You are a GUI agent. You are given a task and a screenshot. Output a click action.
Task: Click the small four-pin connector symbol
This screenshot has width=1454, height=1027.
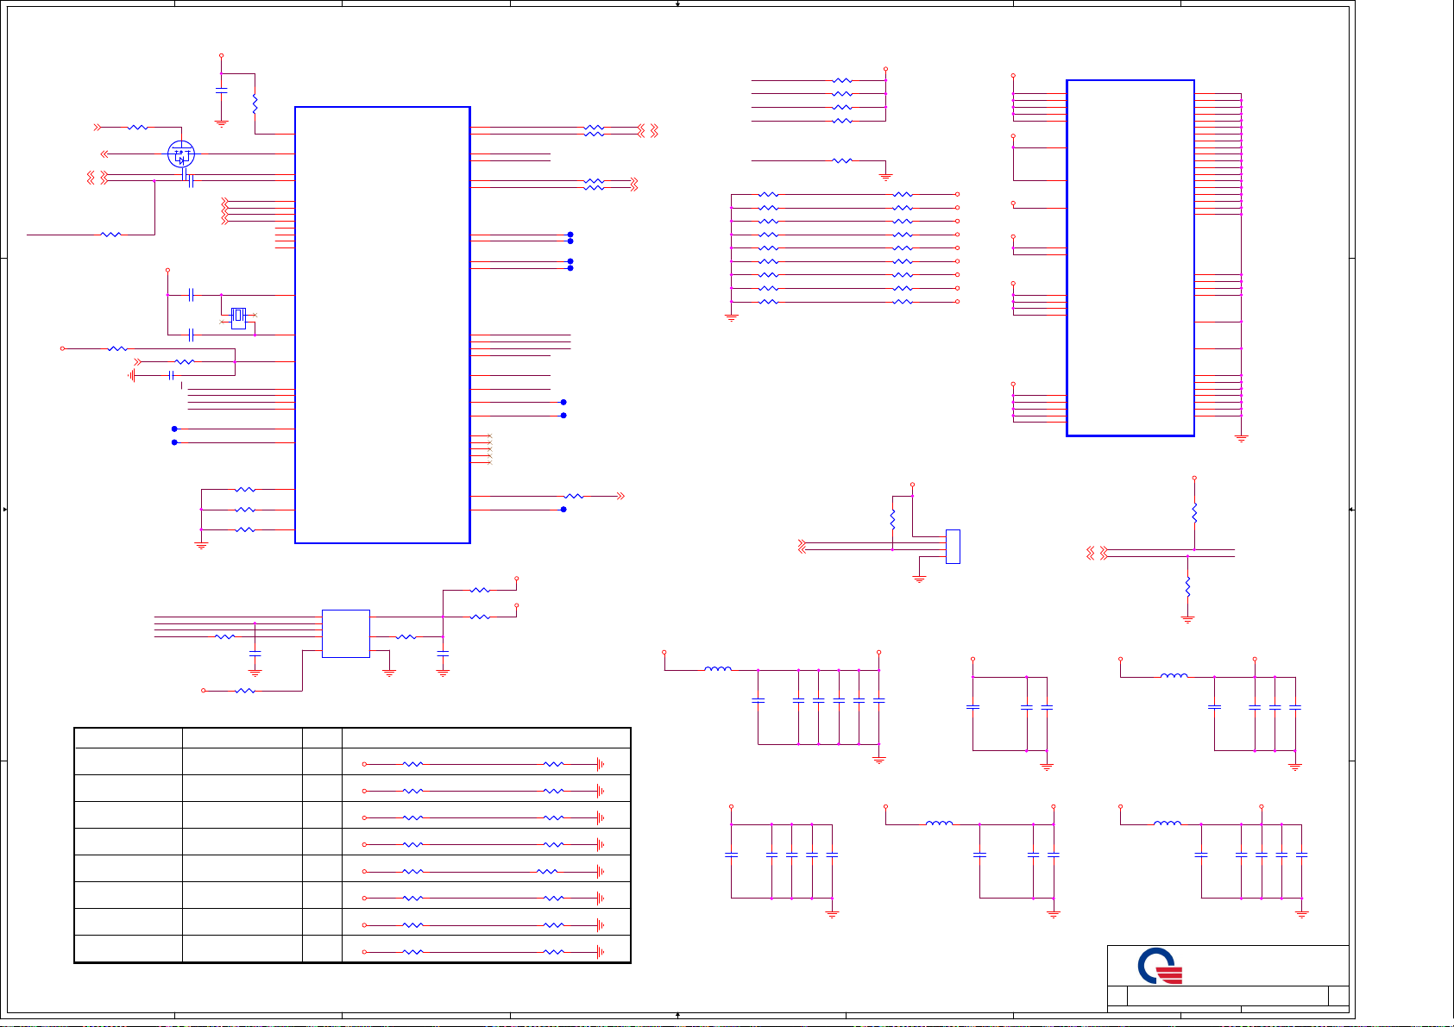[x=953, y=547]
